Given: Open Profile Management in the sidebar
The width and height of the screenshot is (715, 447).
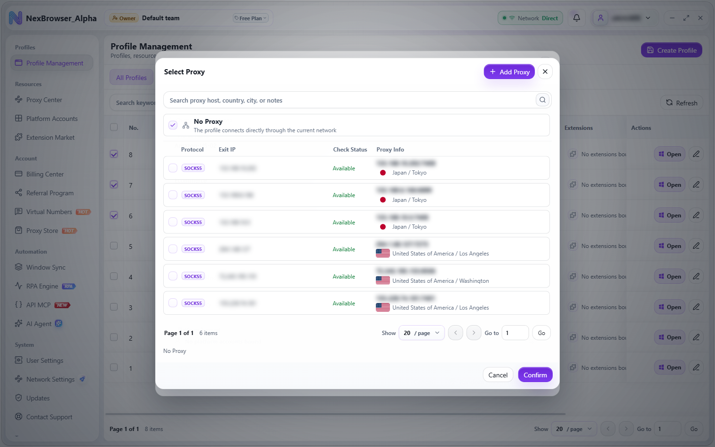Looking at the screenshot, I should 52,63.
